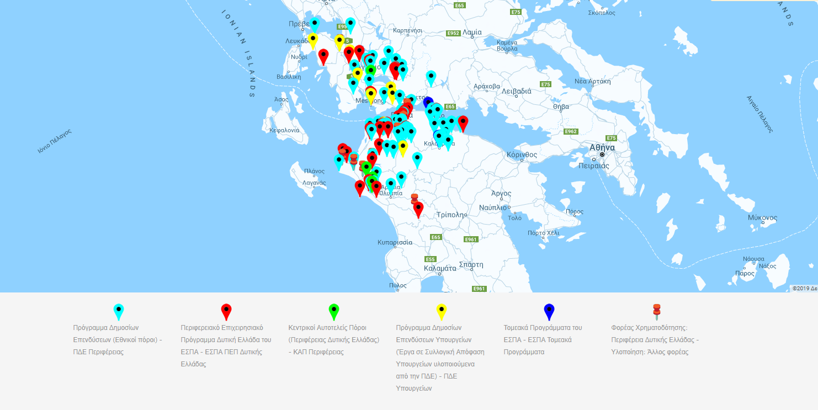Screen dimensions: 818x410
Task: Click the red marker east of Νυδρί
Action: [x=323, y=56]
